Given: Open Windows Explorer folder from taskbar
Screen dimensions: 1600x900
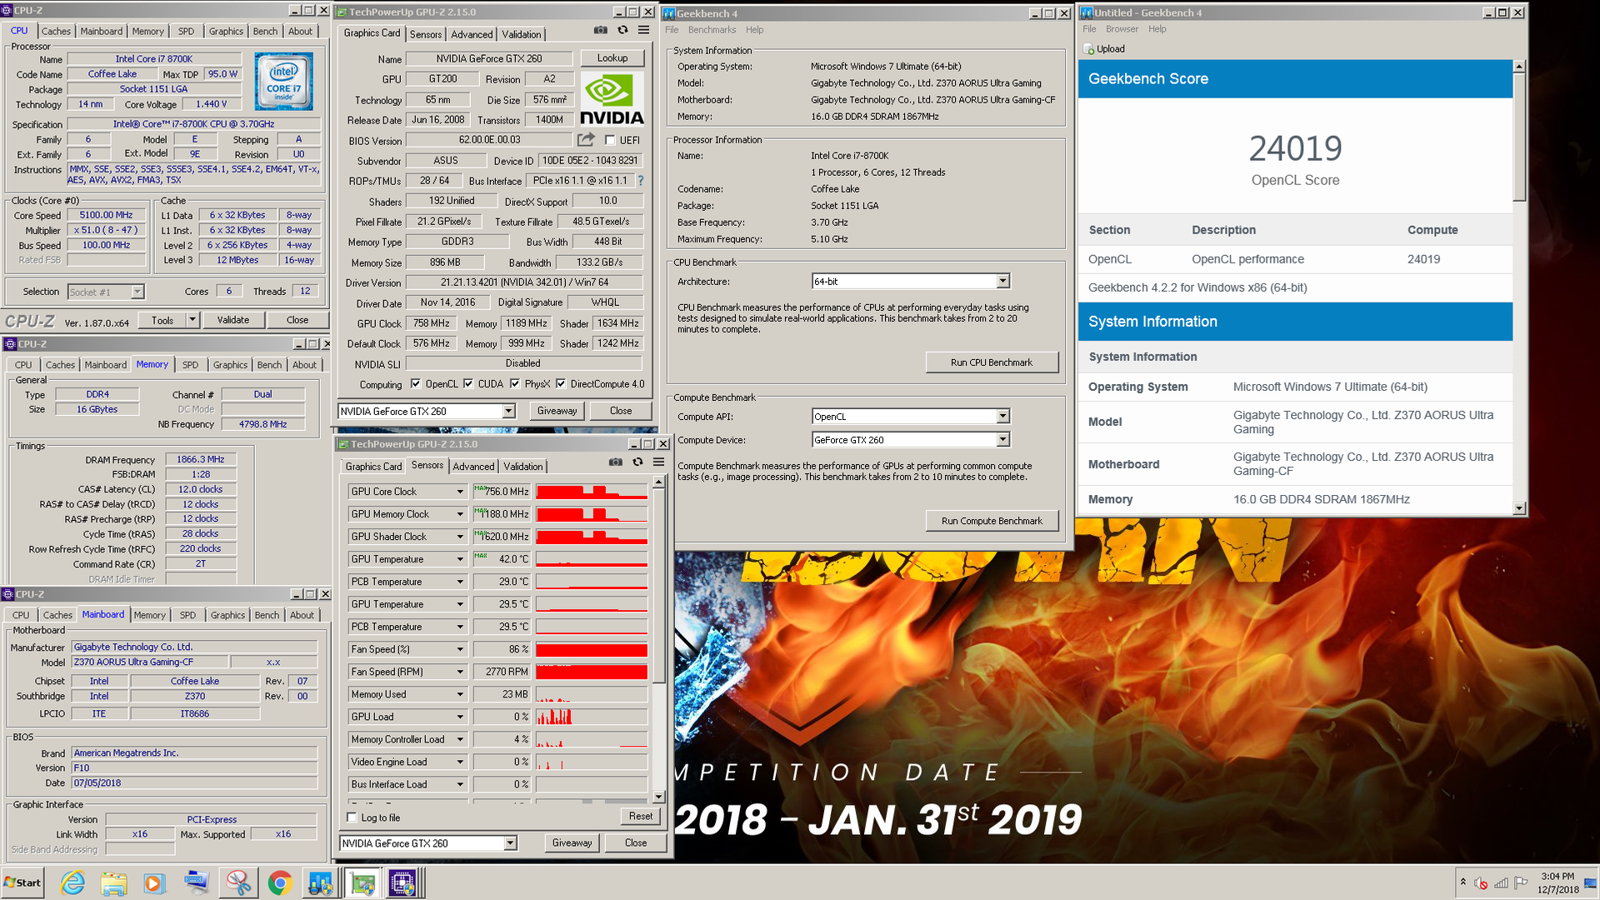Looking at the screenshot, I should [x=113, y=882].
